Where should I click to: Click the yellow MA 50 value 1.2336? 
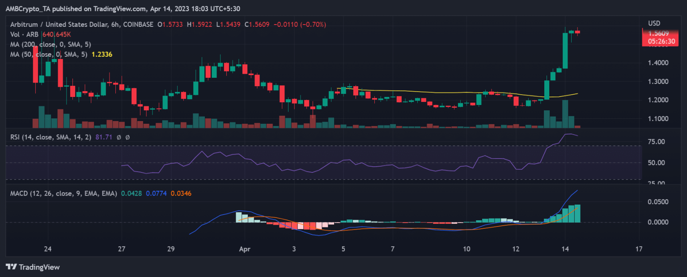click(102, 54)
